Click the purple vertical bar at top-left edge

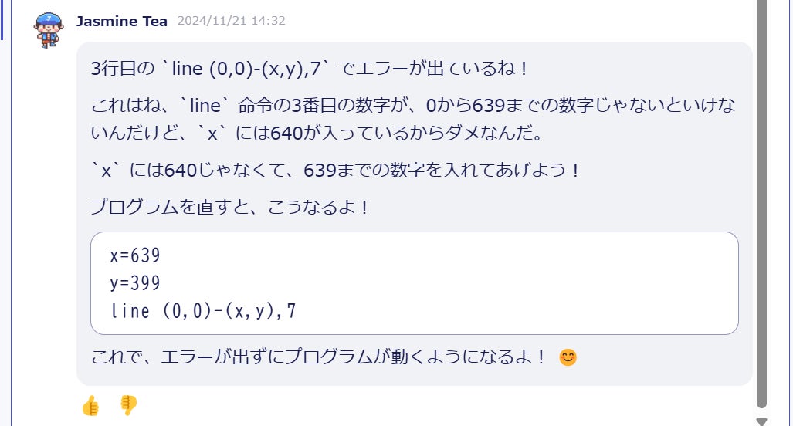pyautogui.click(x=2, y=20)
